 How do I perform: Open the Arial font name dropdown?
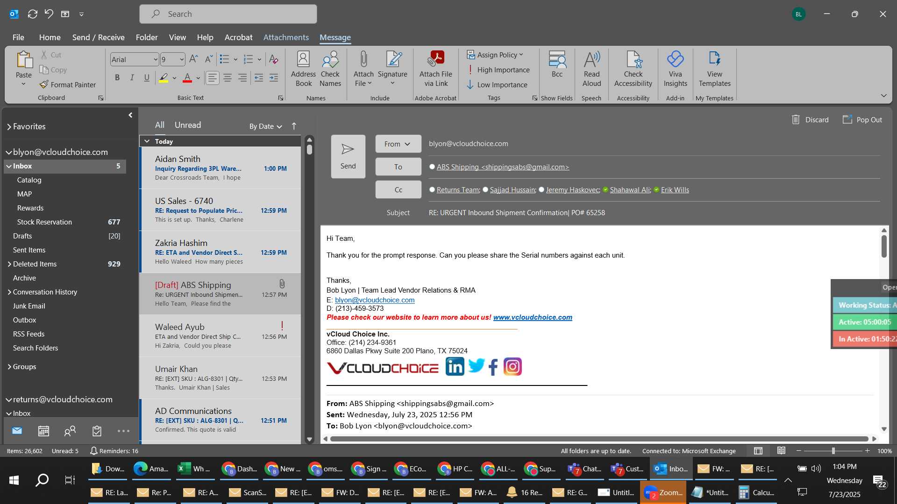(x=155, y=59)
